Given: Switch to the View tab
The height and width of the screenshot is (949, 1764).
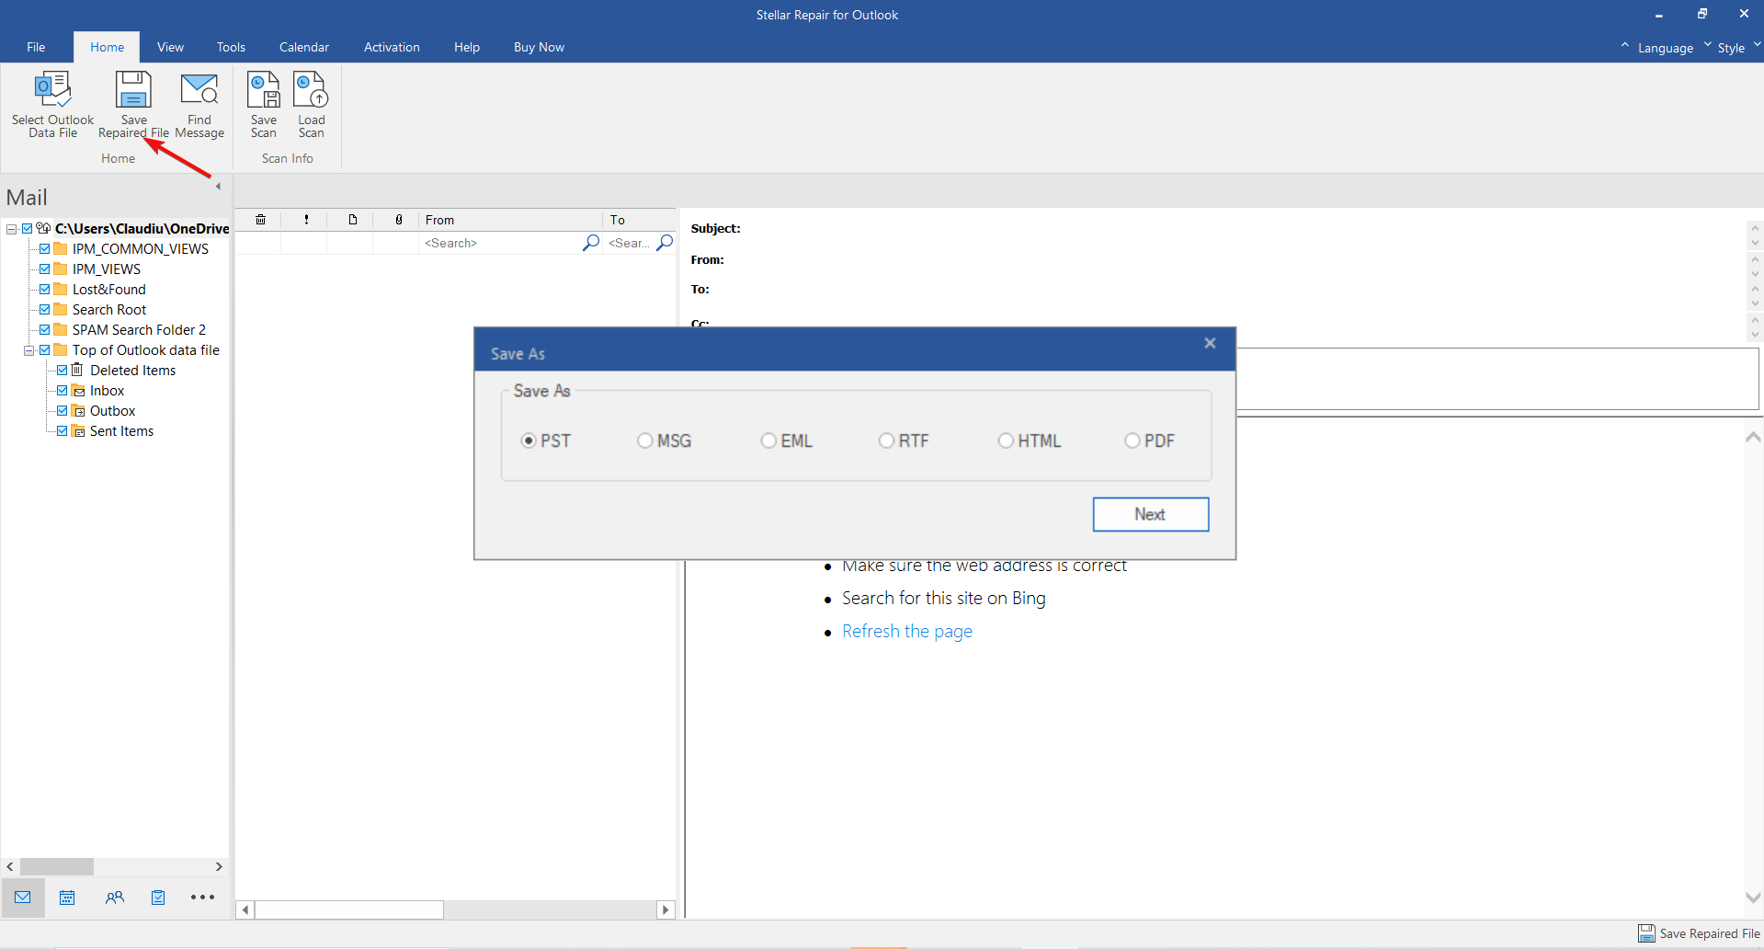Looking at the screenshot, I should point(170,47).
